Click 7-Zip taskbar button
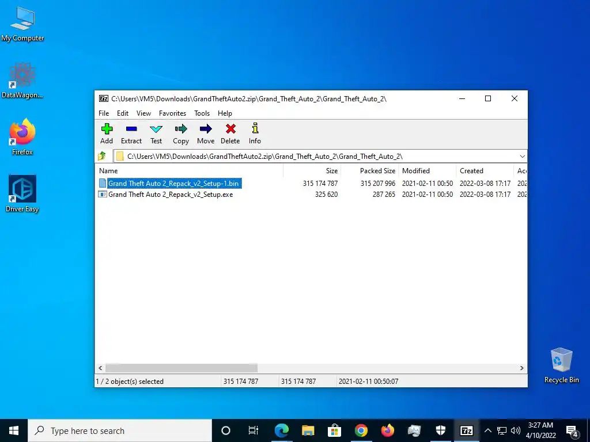This screenshot has width=590, height=442. pos(467,430)
